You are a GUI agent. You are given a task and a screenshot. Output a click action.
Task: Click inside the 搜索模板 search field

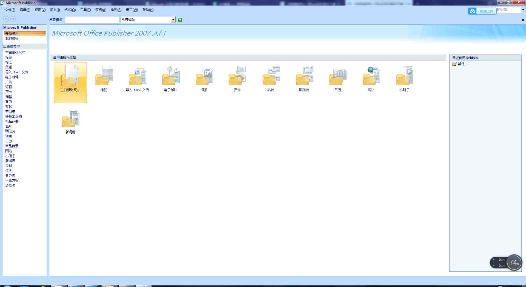92,19
